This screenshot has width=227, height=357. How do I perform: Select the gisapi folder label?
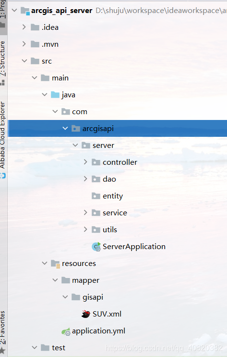[x=93, y=298]
